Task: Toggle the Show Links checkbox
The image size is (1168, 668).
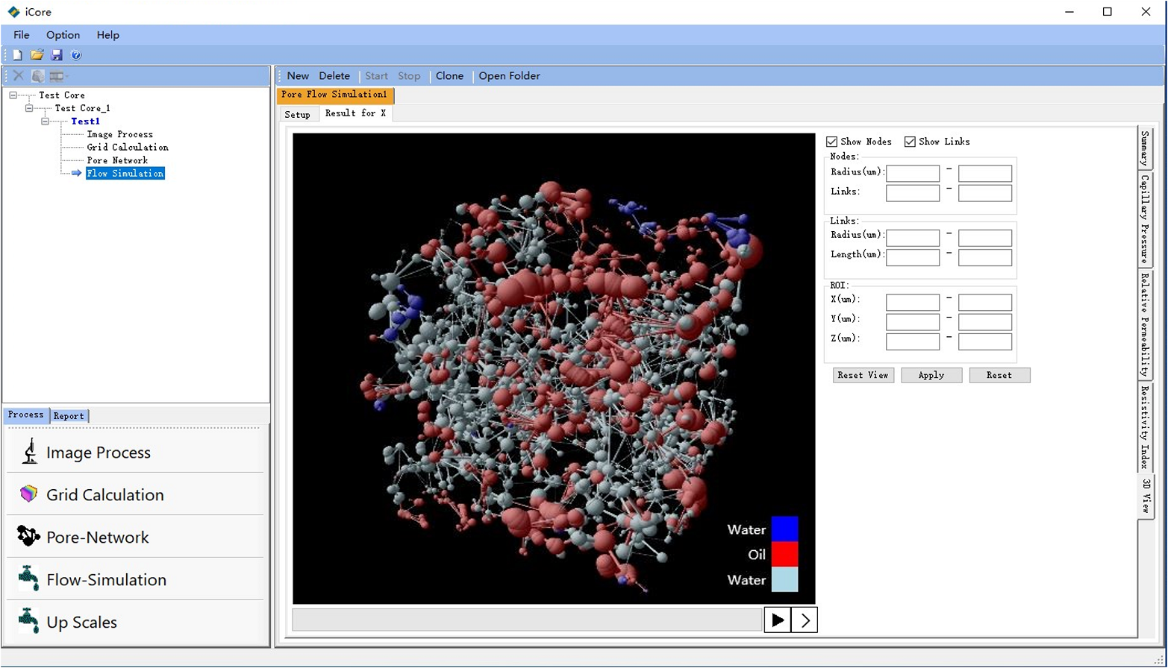Action: (910, 142)
